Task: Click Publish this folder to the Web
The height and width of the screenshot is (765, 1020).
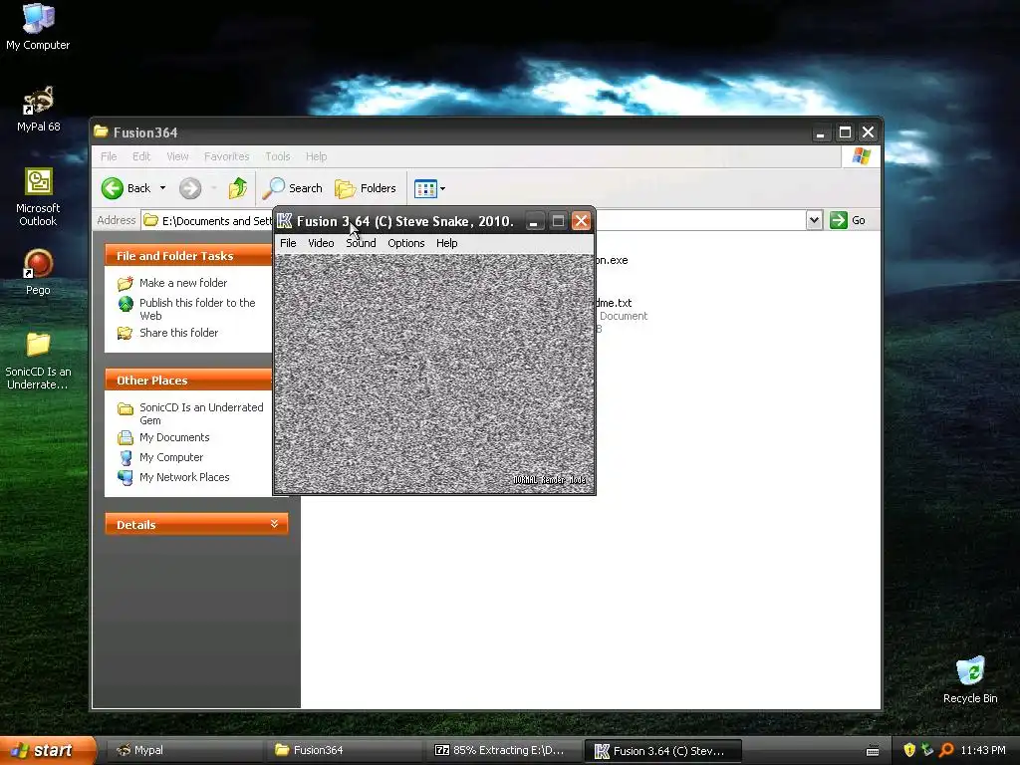Action: point(197,309)
